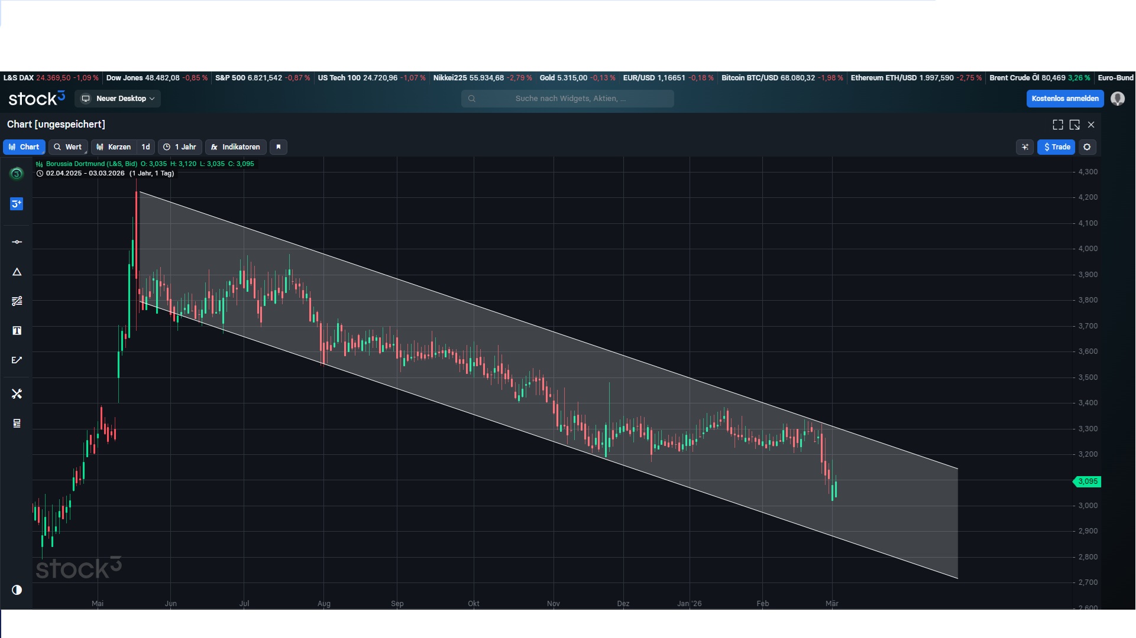This screenshot has width=1136, height=638.
Task: Select the triangle shapes drawing tool
Action: pos(17,272)
